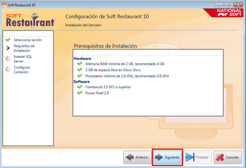
Task: Click the Instalación del Servidor subtitle
Action: (x=83, y=25)
